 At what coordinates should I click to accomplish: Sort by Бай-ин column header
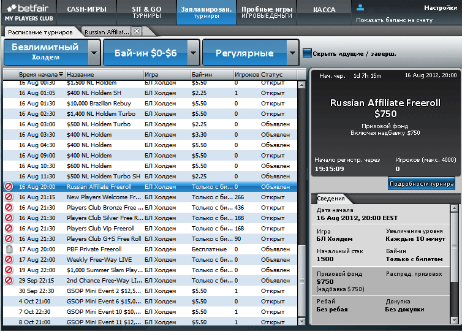click(x=212, y=75)
